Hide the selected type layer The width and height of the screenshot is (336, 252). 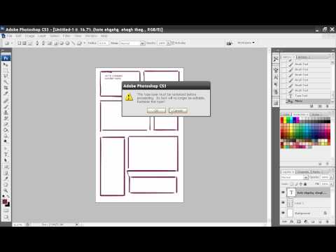click(x=283, y=192)
